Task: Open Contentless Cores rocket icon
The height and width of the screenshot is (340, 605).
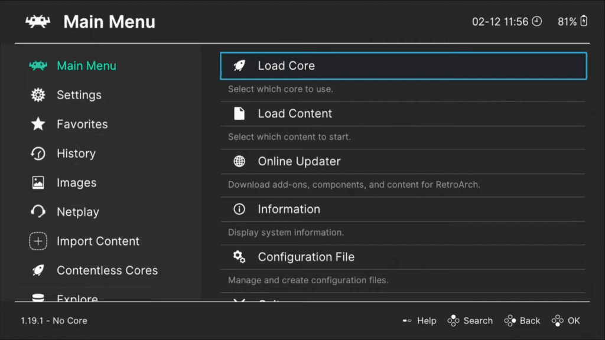Action: click(x=38, y=270)
